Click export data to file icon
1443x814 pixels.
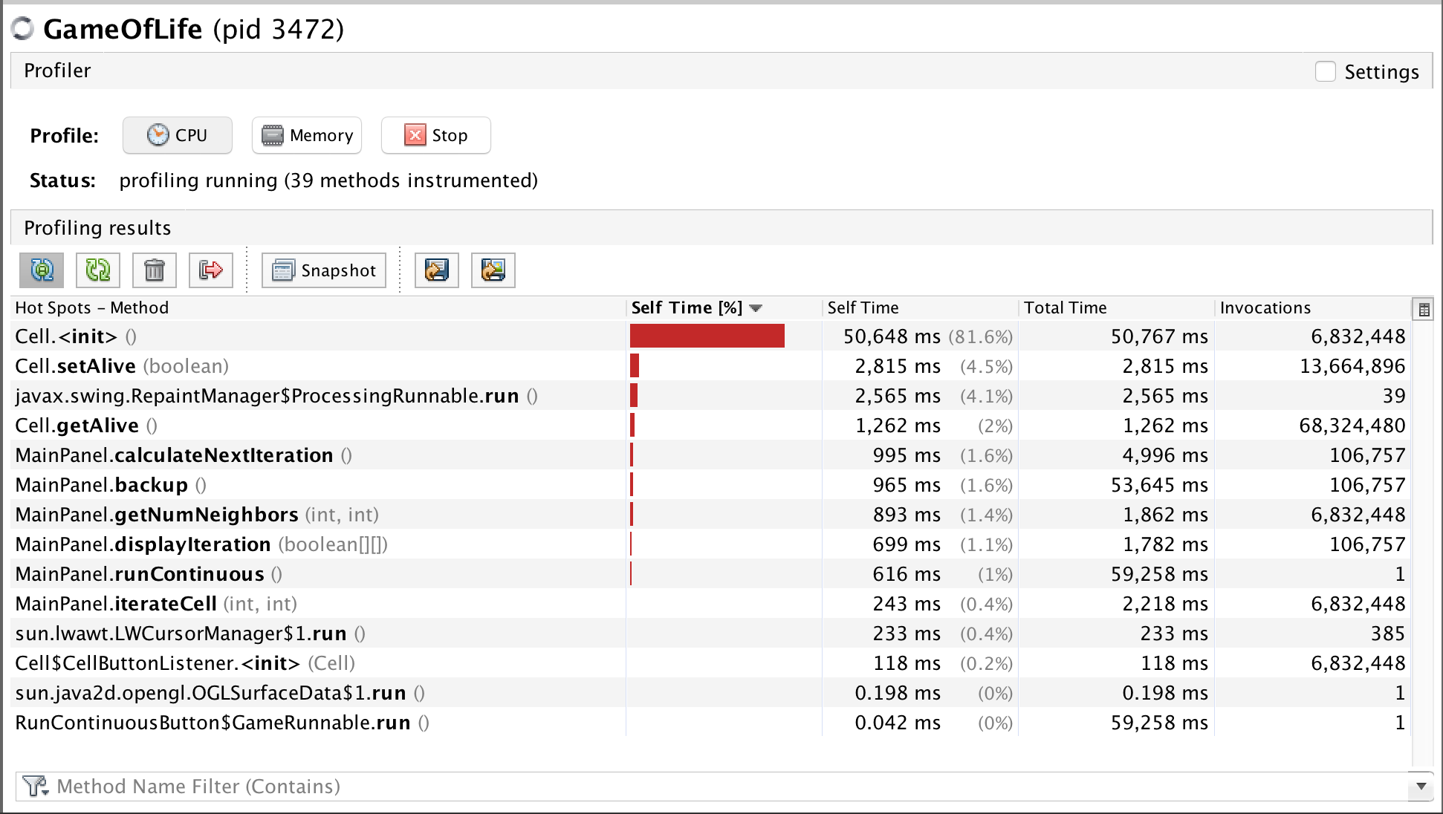(x=437, y=270)
